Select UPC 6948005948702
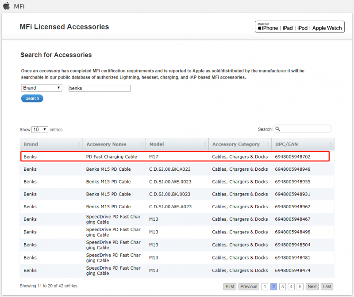This screenshot has width=354, height=297. pos(292,157)
